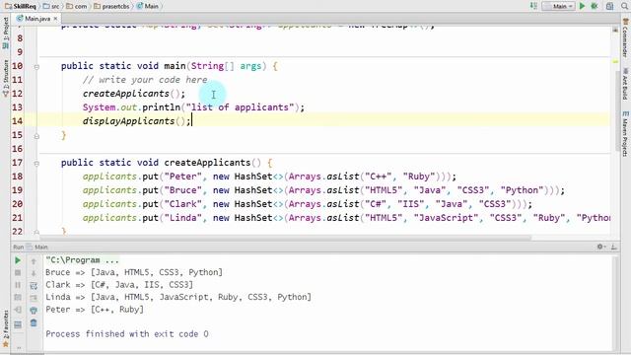631x355 pixels.
Task: Click the console line starting with Bruce
Action: click(134, 272)
